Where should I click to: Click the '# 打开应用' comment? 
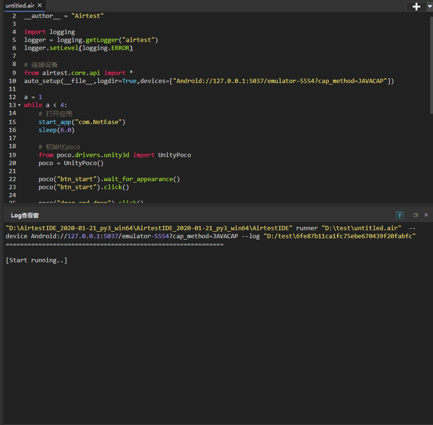[55, 114]
